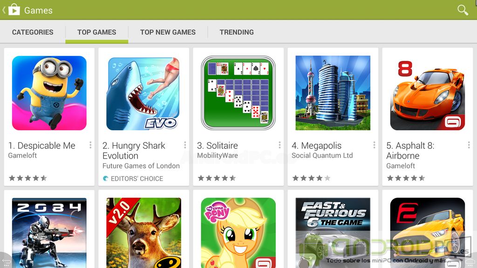Open Hungry Shark Evolution app icon
This screenshot has width=477, height=268.
[143, 94]
